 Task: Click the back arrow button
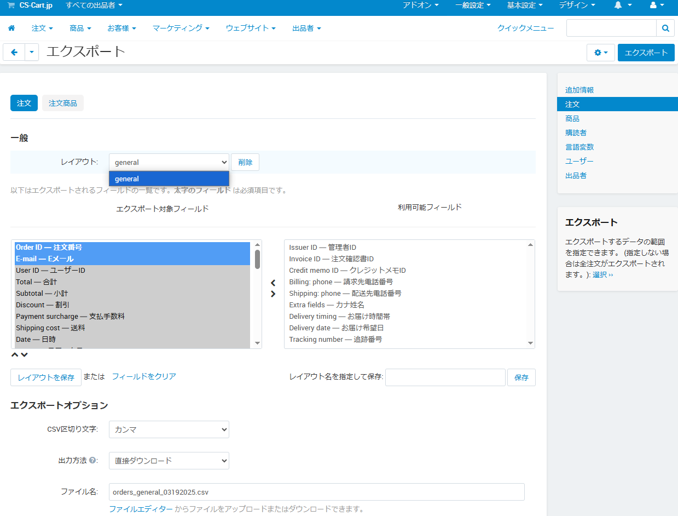click(14, 53)
